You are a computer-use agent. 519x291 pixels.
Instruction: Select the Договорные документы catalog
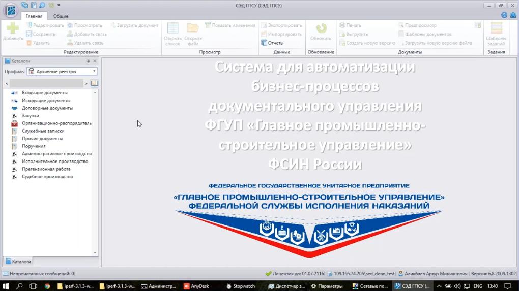point(47,108)
